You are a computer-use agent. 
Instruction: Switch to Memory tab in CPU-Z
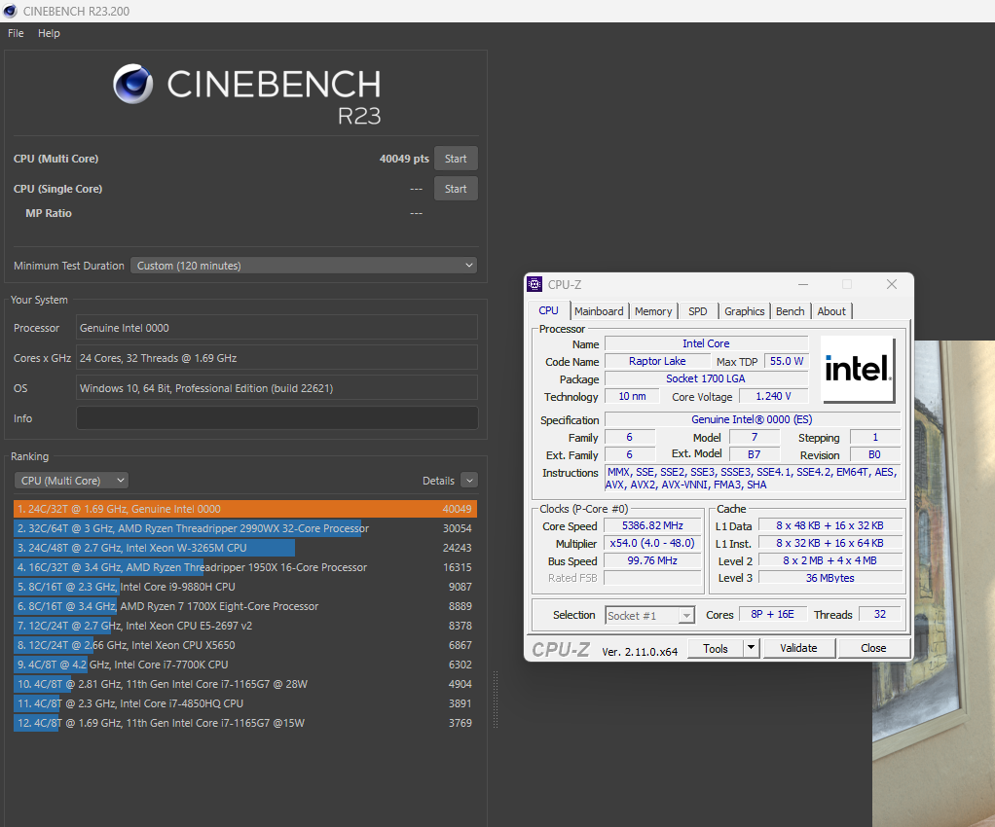[x=653, y=311]
